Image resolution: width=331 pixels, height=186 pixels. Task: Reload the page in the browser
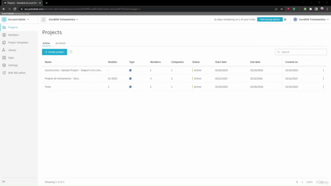tap(15, 9)
